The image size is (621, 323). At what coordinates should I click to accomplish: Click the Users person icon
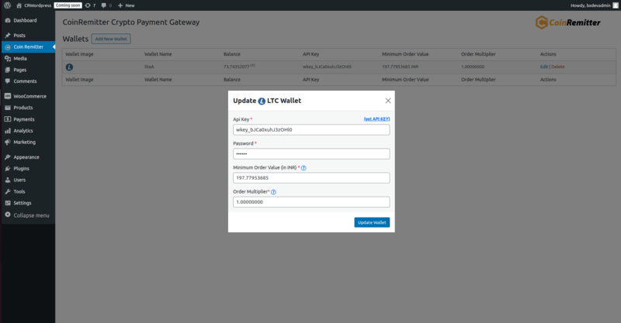(x=8, y=180)
